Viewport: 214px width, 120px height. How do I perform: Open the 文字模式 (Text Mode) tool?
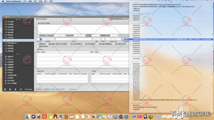click(9, 78)
